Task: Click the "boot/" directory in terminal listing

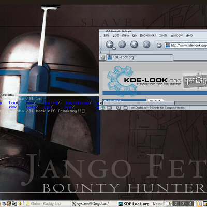Action: pos(15,103)
